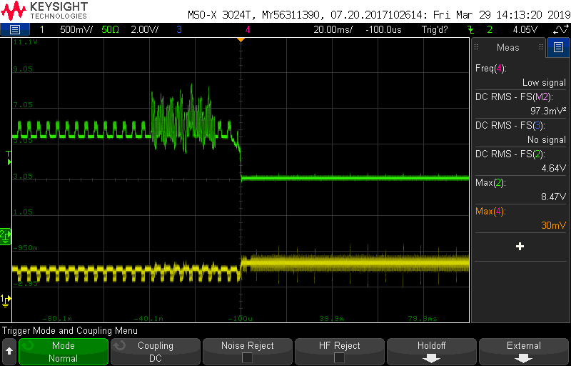
Task: Open the Meas sidebar list icon
Action: pos(558,47)
